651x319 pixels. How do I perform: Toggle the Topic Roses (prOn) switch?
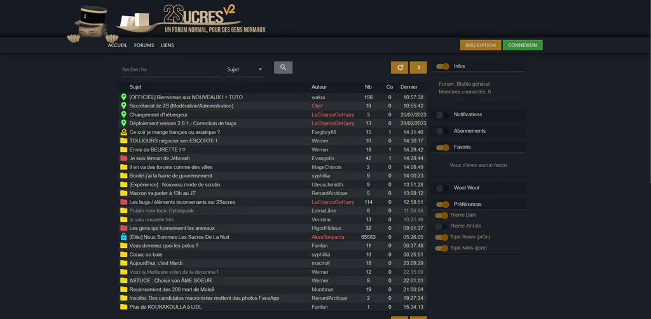coord(442,237)
